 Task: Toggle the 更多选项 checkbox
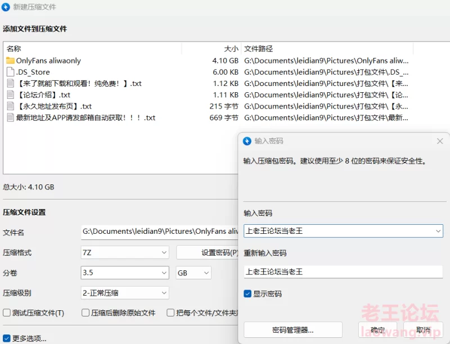click(7, 338)
